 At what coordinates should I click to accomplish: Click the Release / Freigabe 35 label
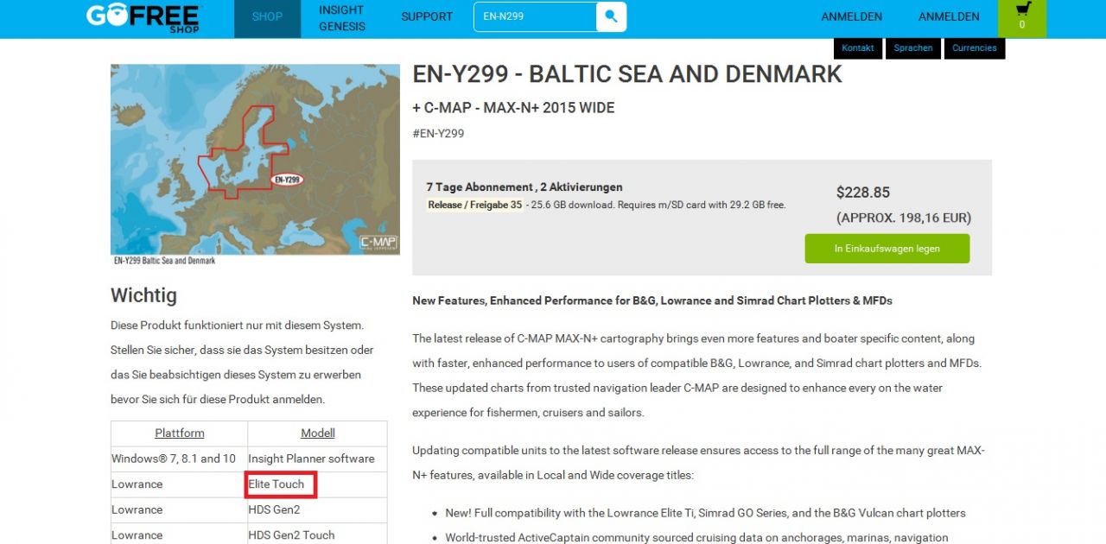474,206
